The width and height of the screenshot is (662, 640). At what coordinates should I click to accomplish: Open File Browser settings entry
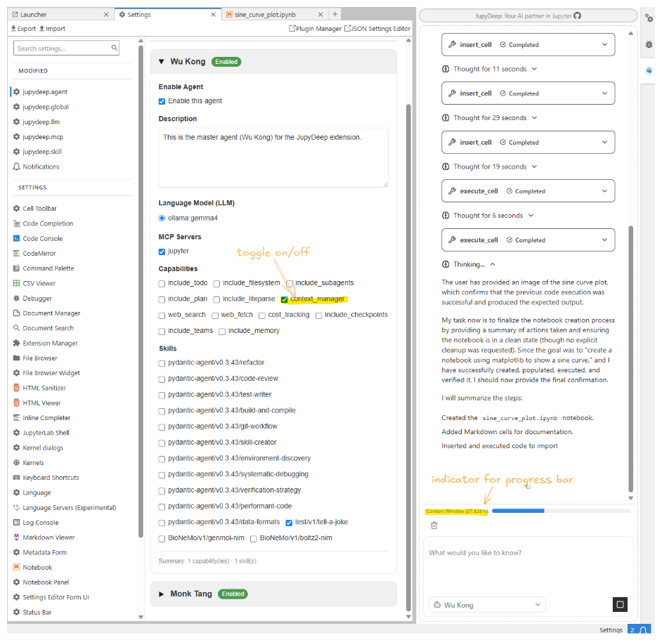[x=35, y=358]
